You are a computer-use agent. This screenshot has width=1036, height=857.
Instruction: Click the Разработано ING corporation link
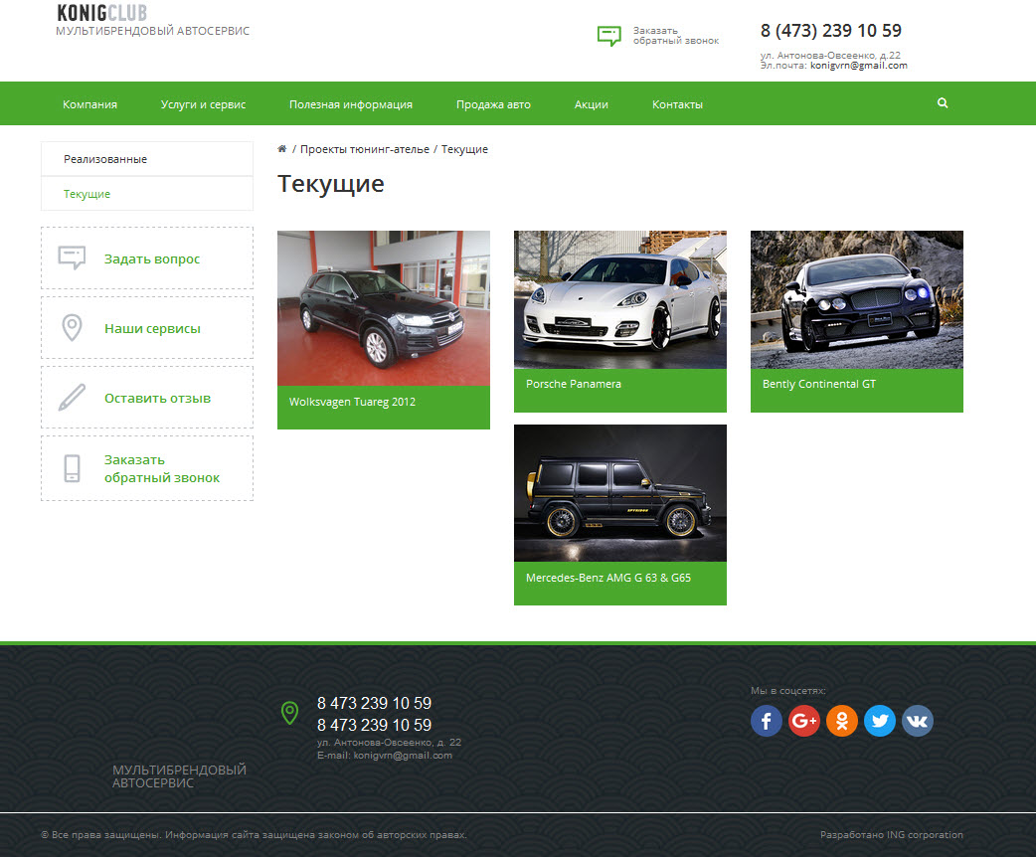[x=891, y=834]
